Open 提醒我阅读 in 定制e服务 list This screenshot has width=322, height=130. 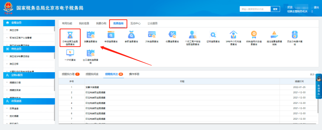coord(15,90)
